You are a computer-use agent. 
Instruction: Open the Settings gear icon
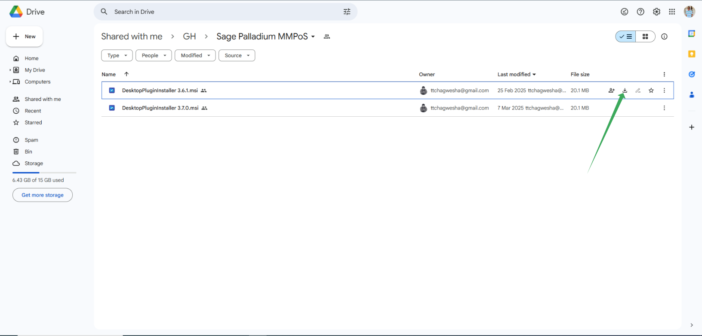pyautogui.click(x=656, y=12)
